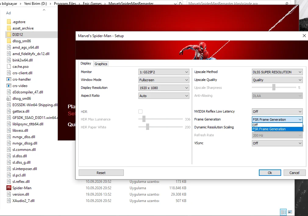The width and height of the screenshot is (308, 216).
Task: Click the bink2w64.dll file icon
Action: click(9, 60)
